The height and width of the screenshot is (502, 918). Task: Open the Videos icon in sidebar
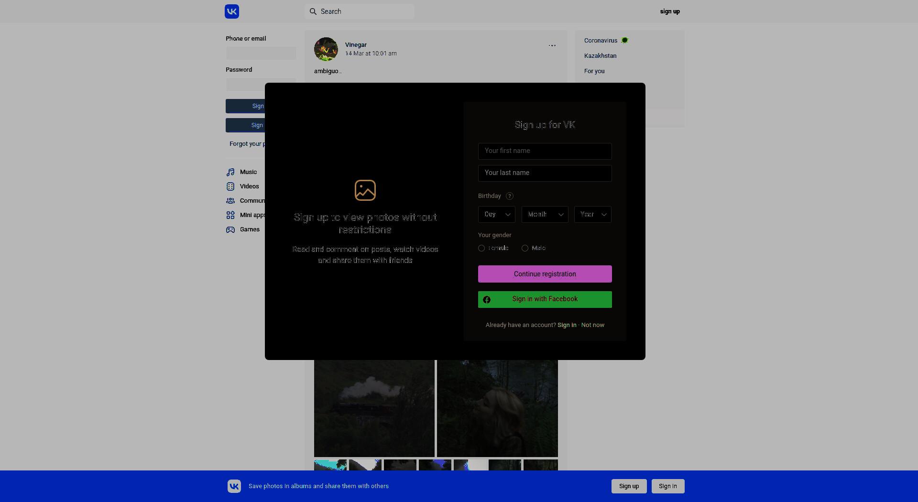pos(230,186)
